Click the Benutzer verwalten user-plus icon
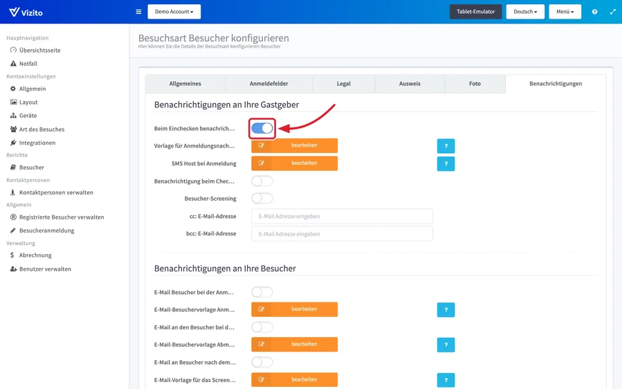This screenshot has height=389, width=622. coord(13,269)
